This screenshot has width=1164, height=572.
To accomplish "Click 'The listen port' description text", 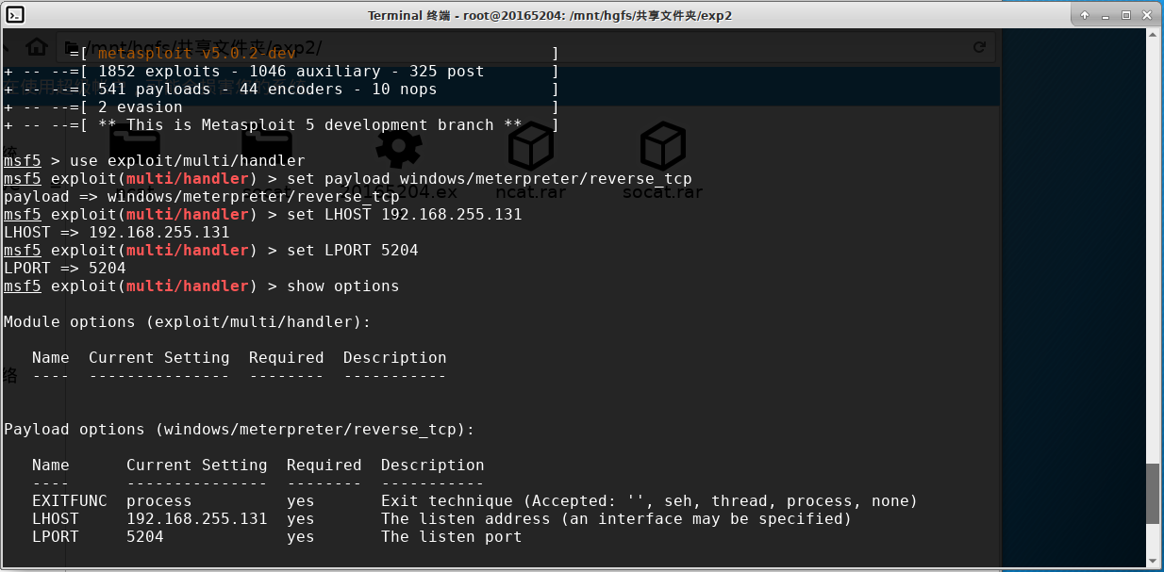I will (451, 536).
